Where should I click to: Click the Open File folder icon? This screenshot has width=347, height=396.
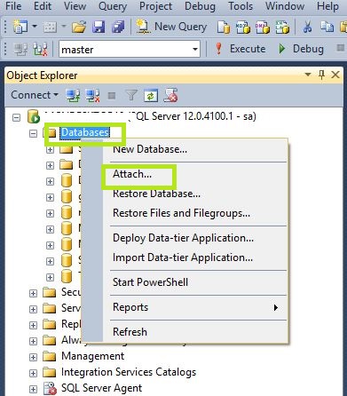79,28
